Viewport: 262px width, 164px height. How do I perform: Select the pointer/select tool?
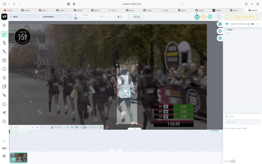[x=4, y=25]
